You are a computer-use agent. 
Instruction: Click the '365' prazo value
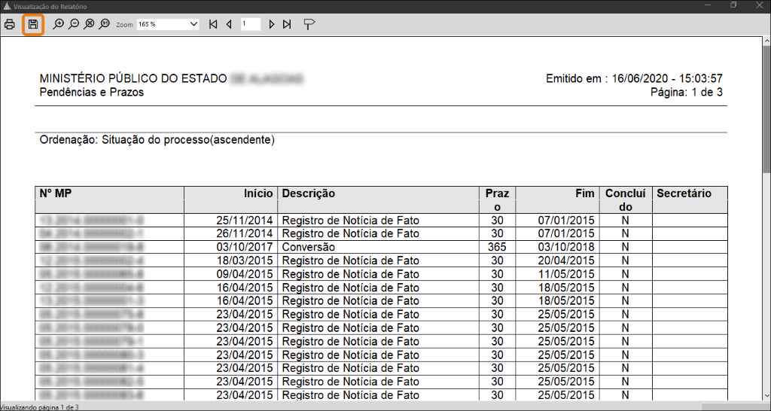coord(497,248)
